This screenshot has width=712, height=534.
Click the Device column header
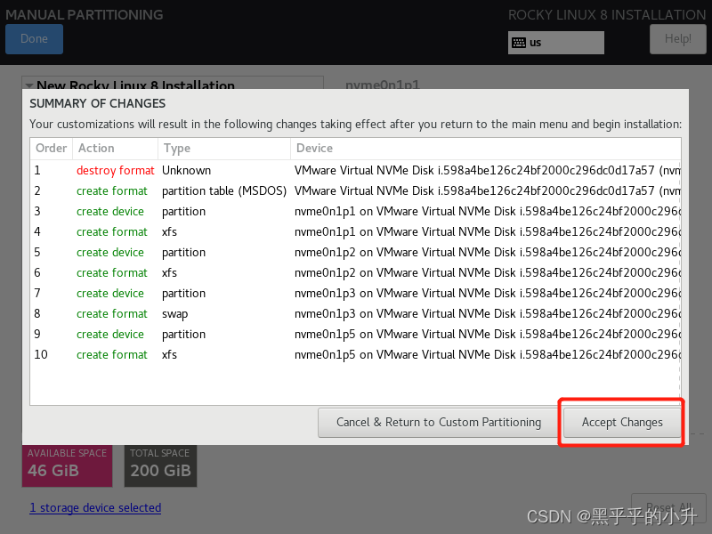click(486, 149)
